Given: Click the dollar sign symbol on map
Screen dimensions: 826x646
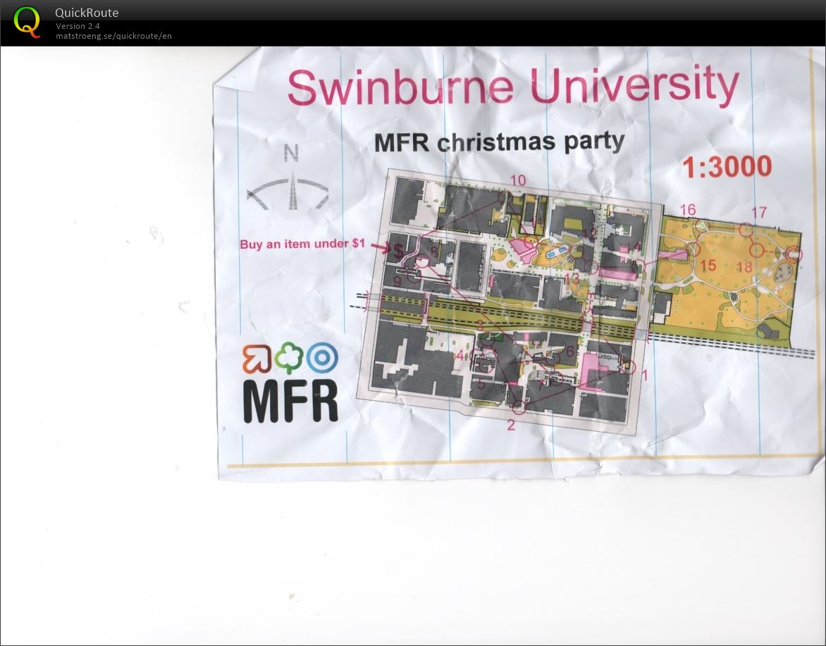Looking at the screenshot, I should (x=398, y=251).
